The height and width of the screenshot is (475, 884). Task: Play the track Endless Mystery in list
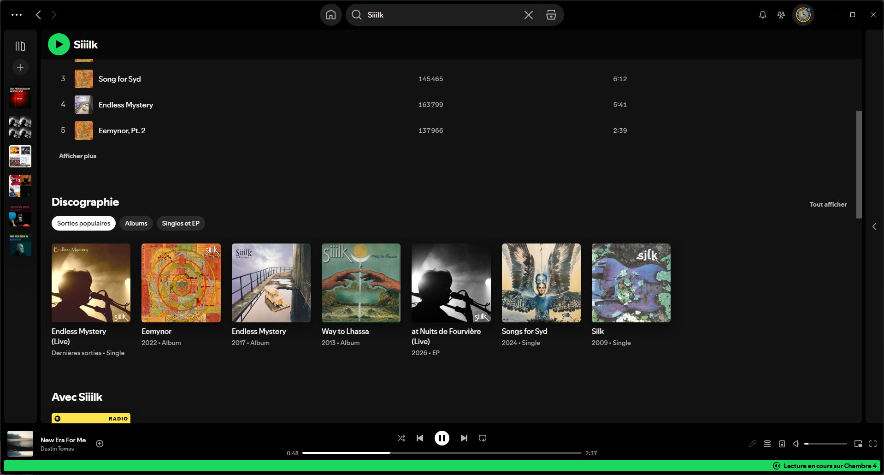click(126, 105)
